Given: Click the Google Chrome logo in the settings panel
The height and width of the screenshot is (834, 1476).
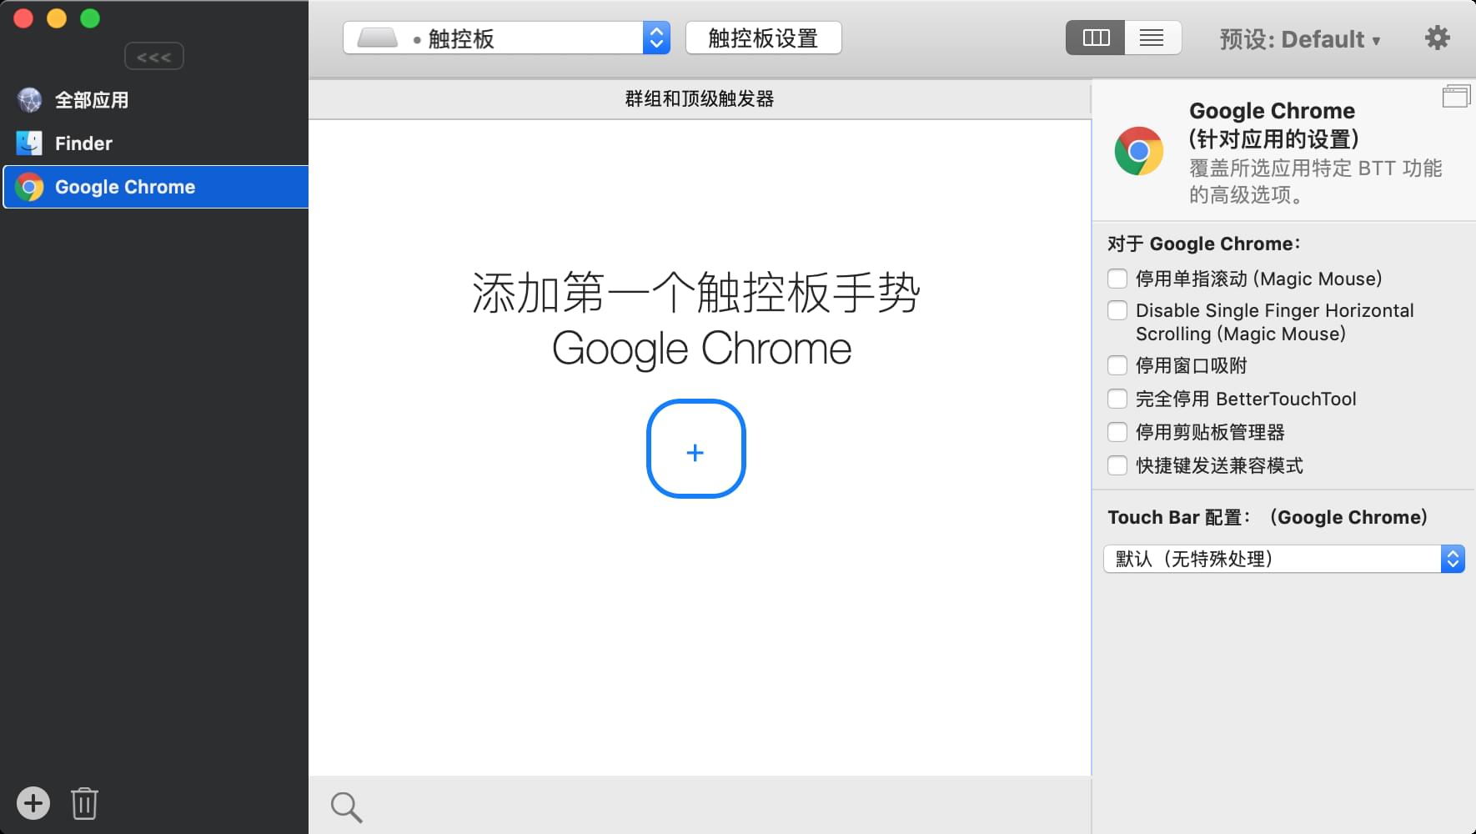Looking at the screenshot, I should [1138, 151].
